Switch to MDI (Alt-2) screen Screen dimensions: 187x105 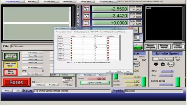pyautogui.click(x=32, y=1)
